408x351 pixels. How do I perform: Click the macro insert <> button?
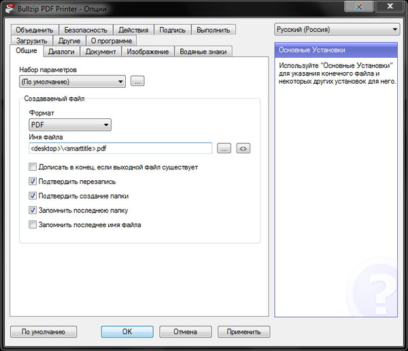[x=243, y=148]
